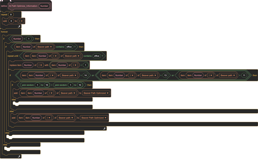Click the comparison value 11
Viewport: 258px width, 160px height.
(244, 75)
